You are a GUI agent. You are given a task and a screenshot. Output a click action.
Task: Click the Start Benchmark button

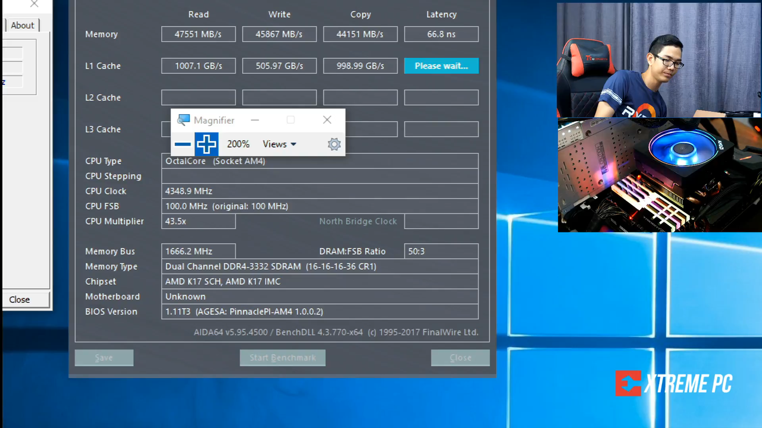tap(283, 357)
